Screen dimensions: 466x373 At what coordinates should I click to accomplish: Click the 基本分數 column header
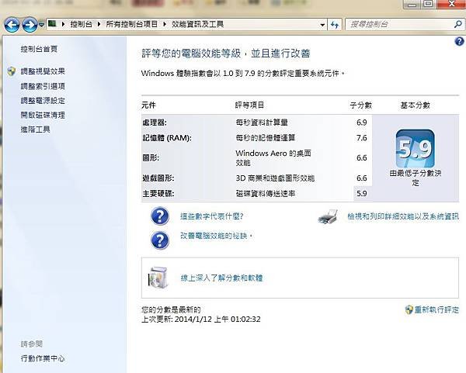click(x=416, y=105)
